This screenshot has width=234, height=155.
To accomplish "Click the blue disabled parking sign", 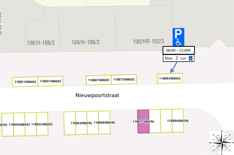I will (x=178, y=37).
